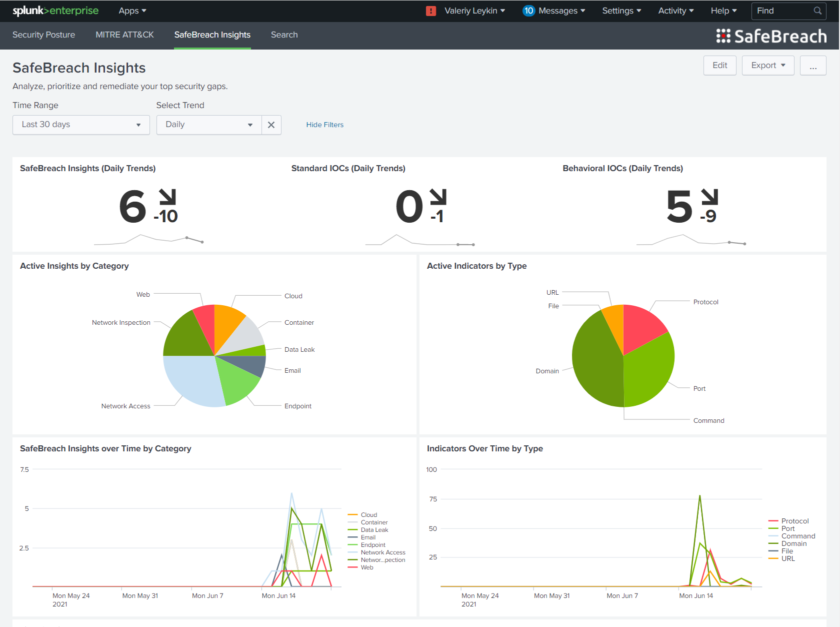Click the Edit button
Screen dimensions: 840x627
[719, 65]
